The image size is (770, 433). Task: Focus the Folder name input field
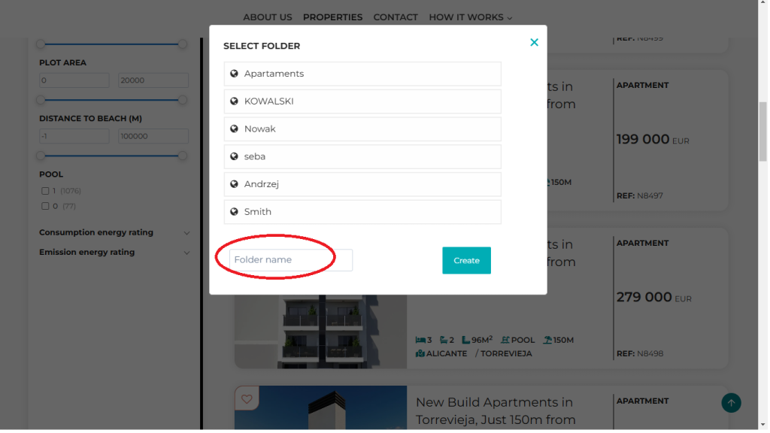[290, 260]
